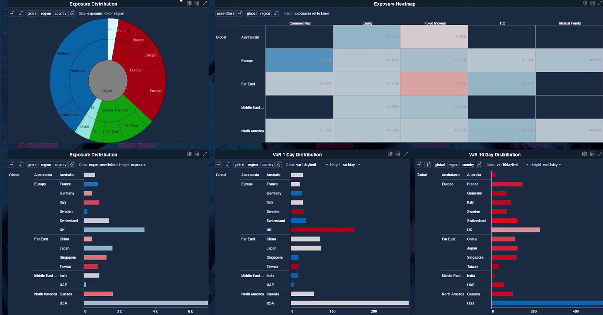Open the export icon in VaR 10 Day Distribution header
This screenshot has height=315, width=603.
[585, 154]
